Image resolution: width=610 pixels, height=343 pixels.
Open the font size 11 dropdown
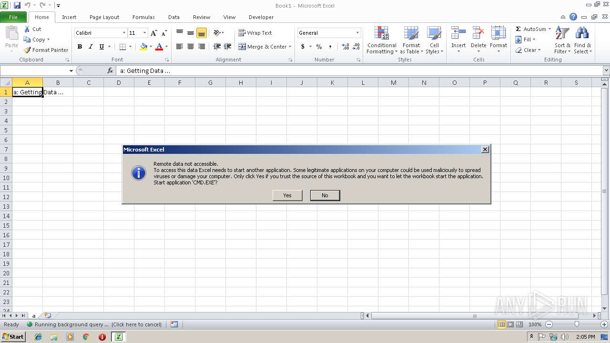144,33
